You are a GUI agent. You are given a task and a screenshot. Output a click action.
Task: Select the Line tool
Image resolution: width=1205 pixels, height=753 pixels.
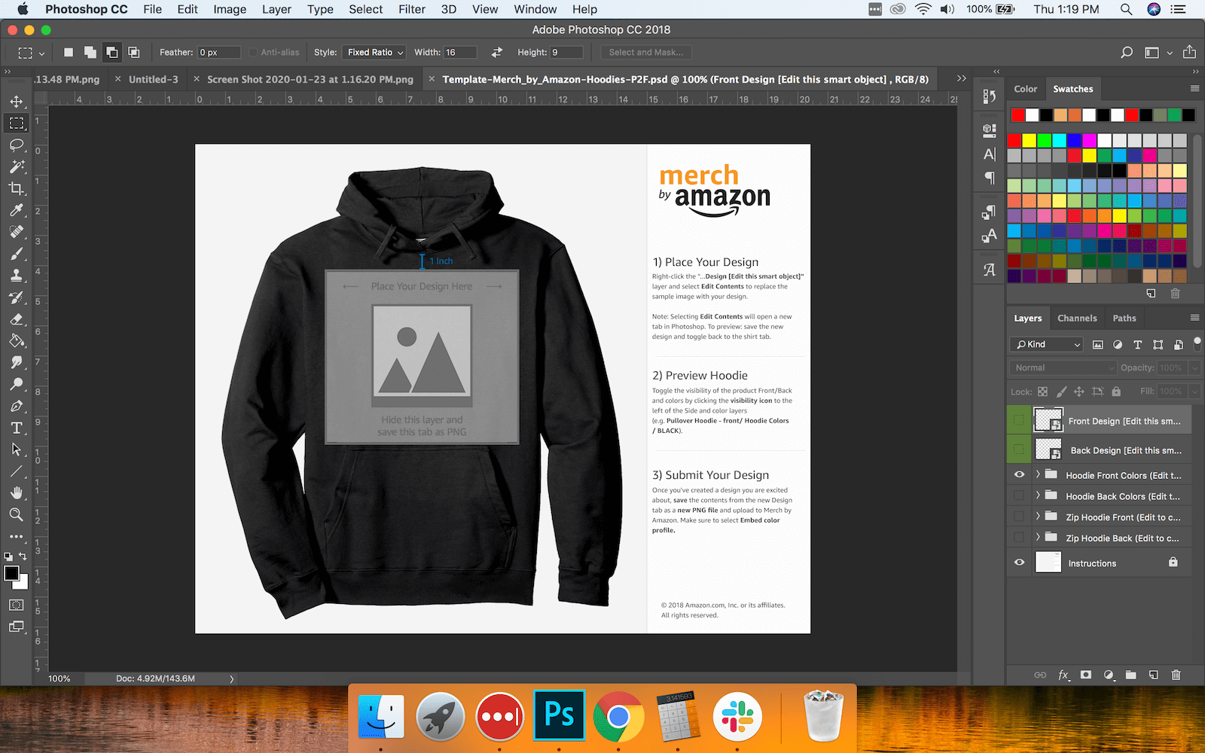[x=17, y=471]
